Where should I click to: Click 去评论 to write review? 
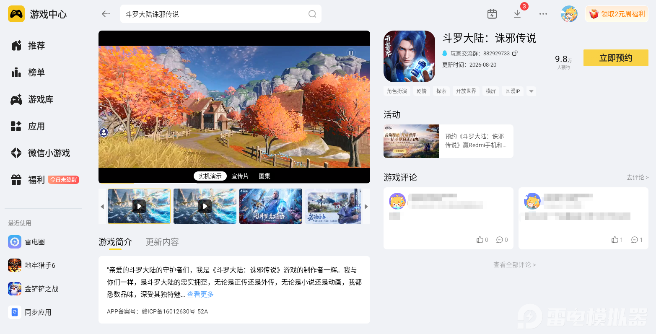pyautogui.click(x=638, y=177)
